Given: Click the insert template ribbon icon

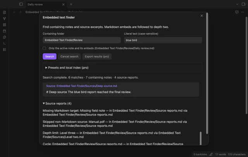Looking at the screenshot, I should pyautogui.click(x=4, y=37).
